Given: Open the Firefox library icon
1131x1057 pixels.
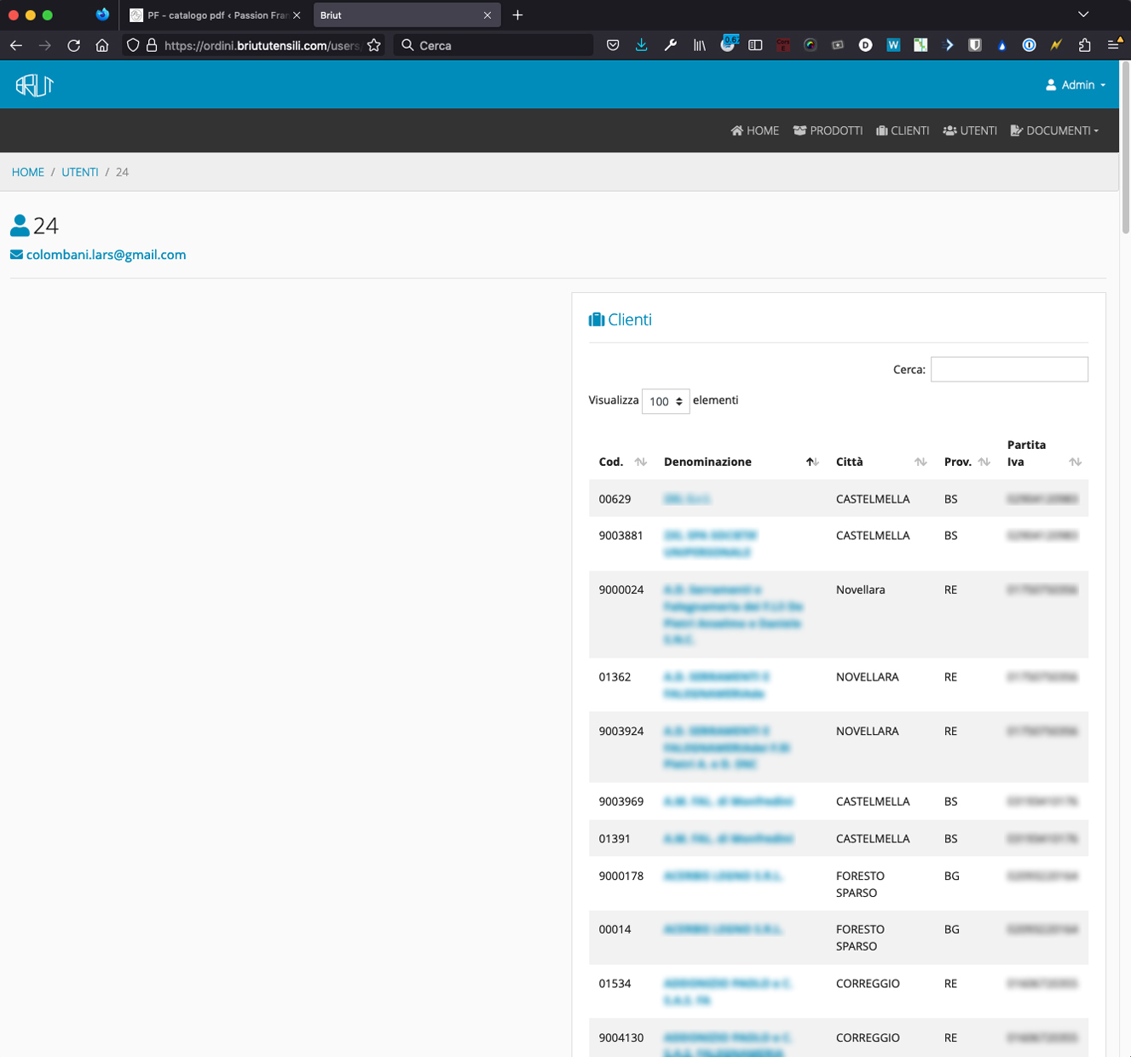Looking at the screenshot, I should tap(699, 45).
